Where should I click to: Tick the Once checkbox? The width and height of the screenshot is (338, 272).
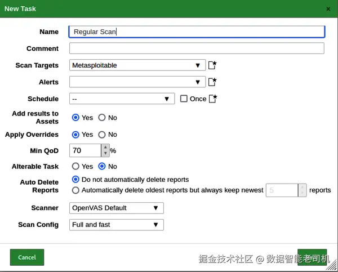tap(184, 99)
